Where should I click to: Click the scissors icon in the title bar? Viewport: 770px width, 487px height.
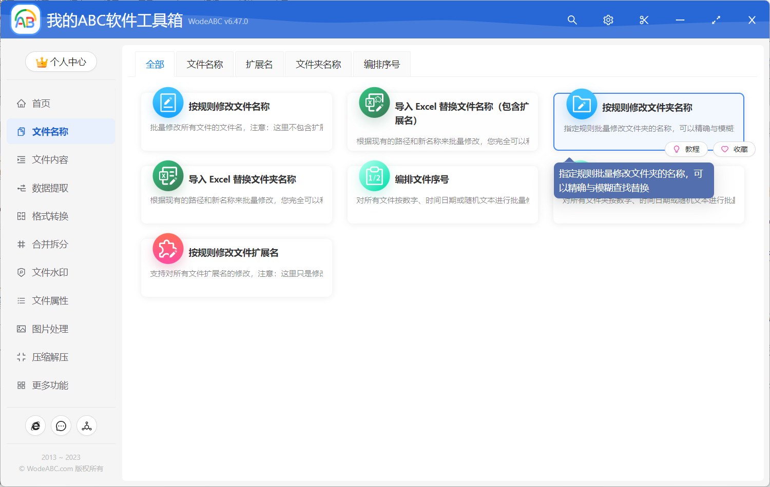tap(644, 20)
